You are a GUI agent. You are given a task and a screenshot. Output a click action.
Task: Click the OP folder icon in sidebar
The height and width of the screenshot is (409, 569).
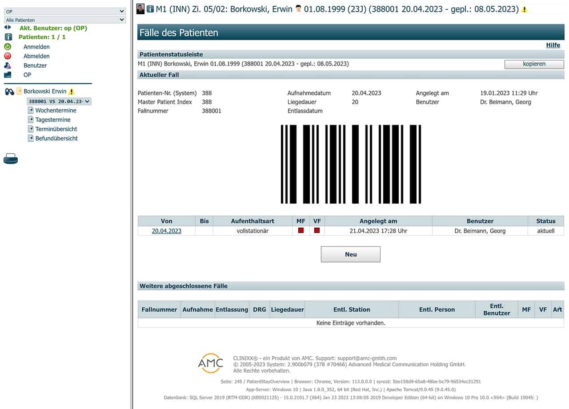pos(8,75)
